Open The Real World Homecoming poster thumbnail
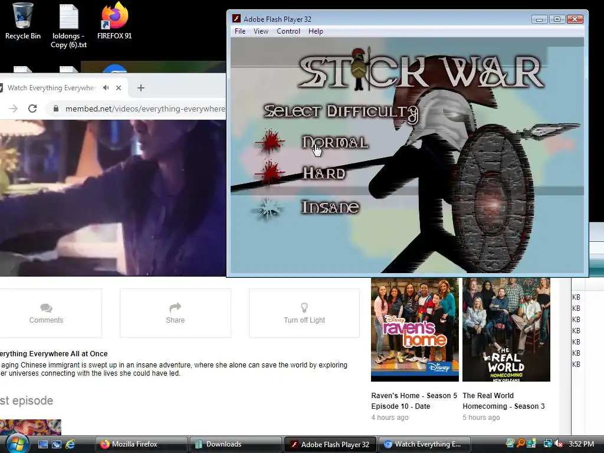The height and width of the screenshot is (453, 604). [x=506, y=329]
